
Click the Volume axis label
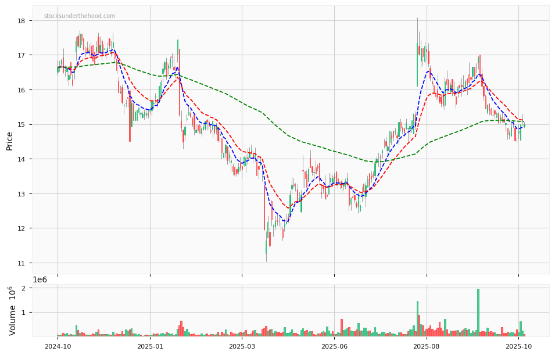13,310
